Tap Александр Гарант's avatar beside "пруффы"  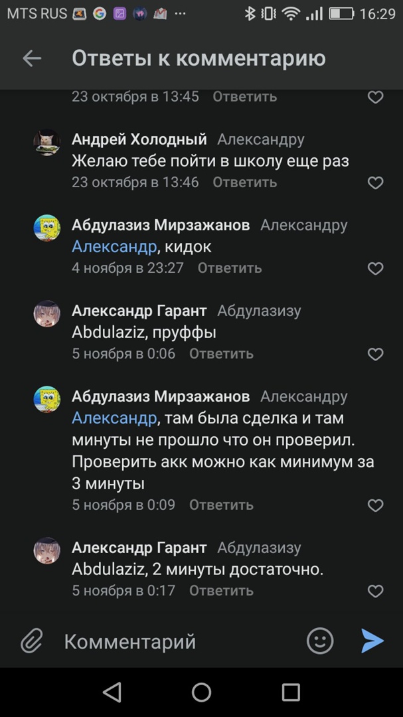(47, 313)
